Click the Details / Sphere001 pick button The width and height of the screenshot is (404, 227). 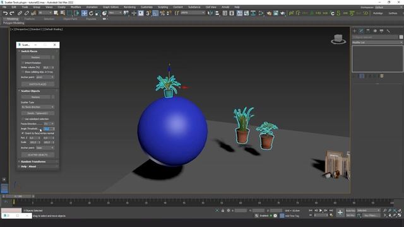click(x=38, y=113)
